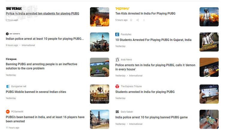The height and width of the screenshot is (134, 225).
Task: Click the Arab News source icon
Action: (x=117, y=60)
